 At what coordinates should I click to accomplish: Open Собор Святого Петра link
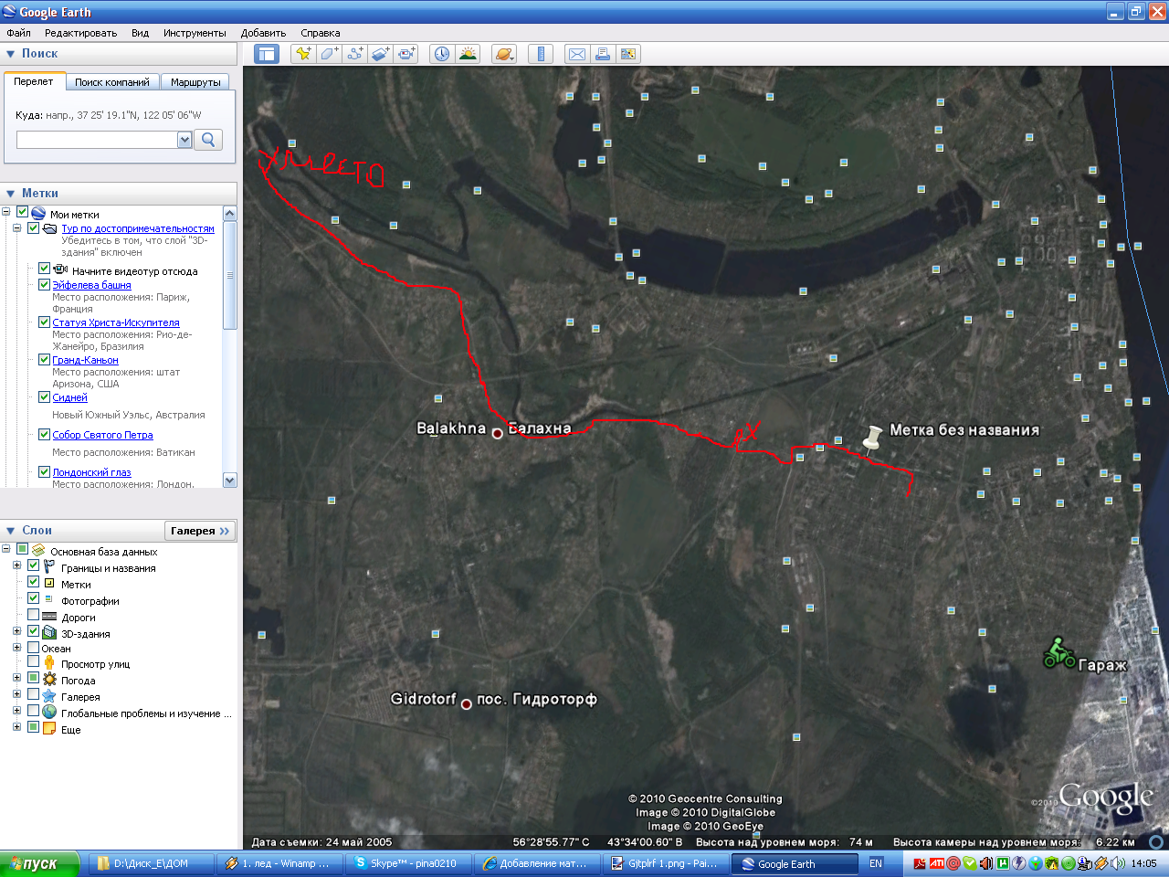[102, 435]
